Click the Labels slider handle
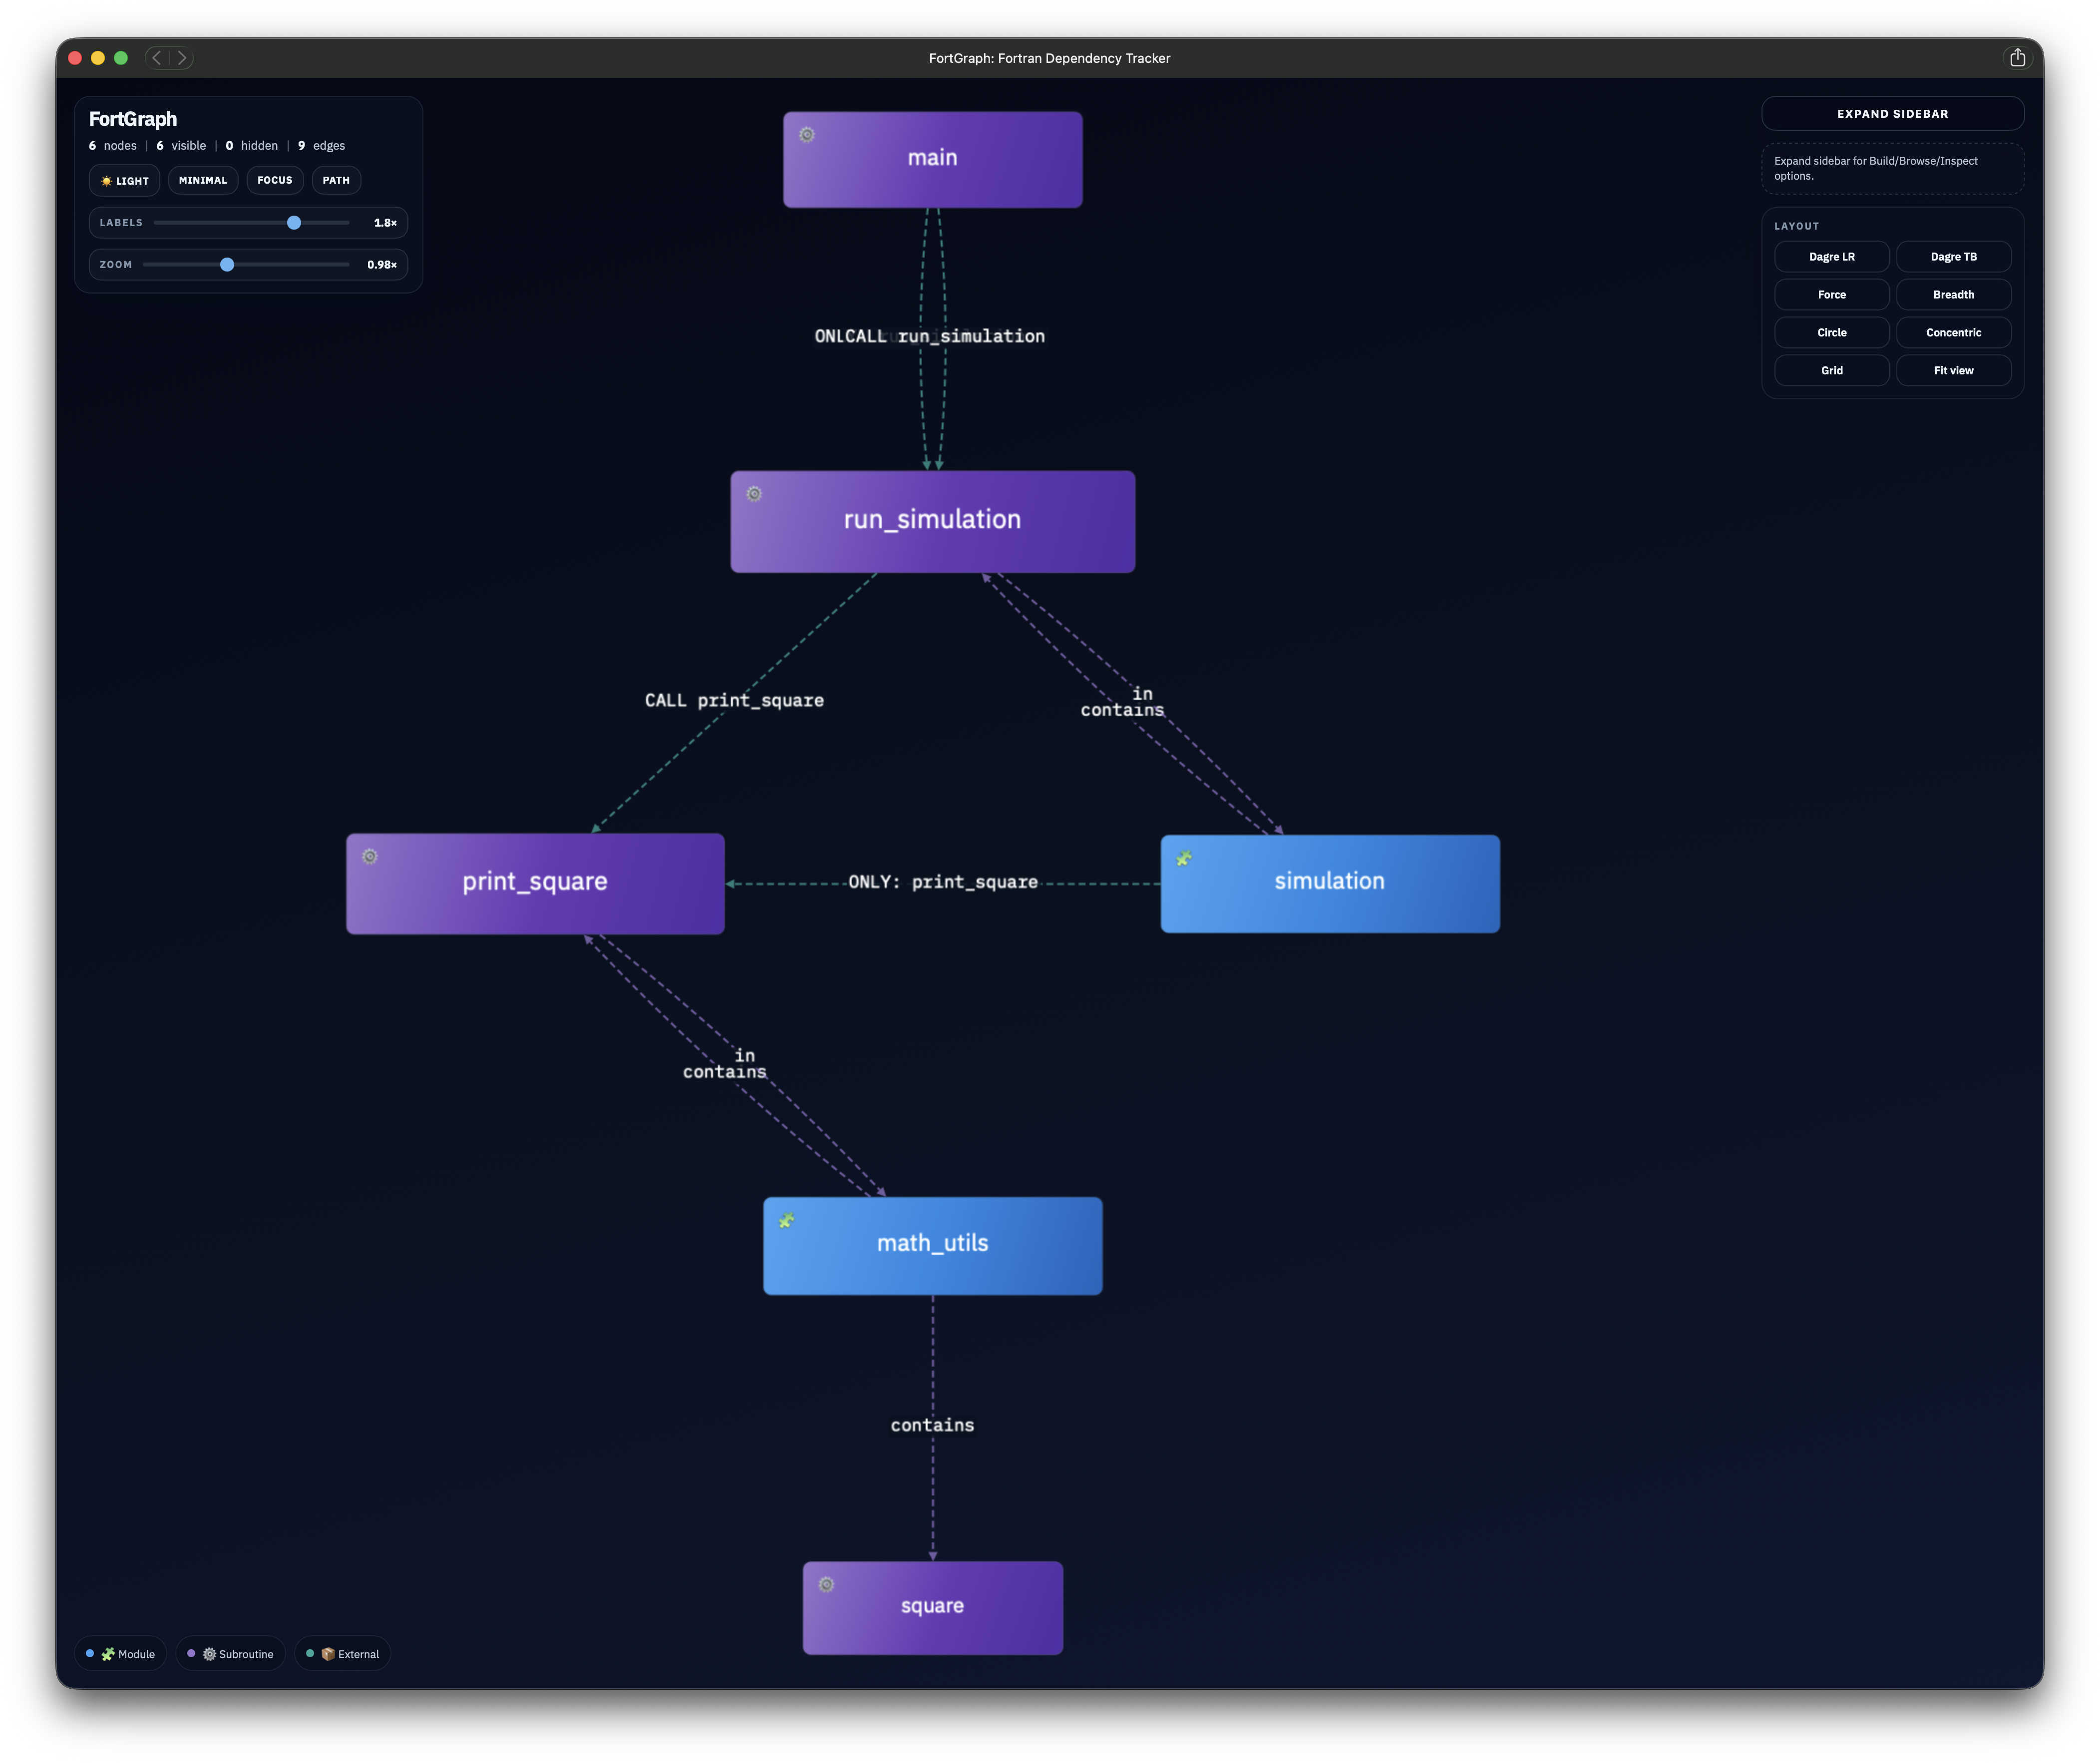The height and width of the screenshot is (1763, 2100). coord(294,223)
